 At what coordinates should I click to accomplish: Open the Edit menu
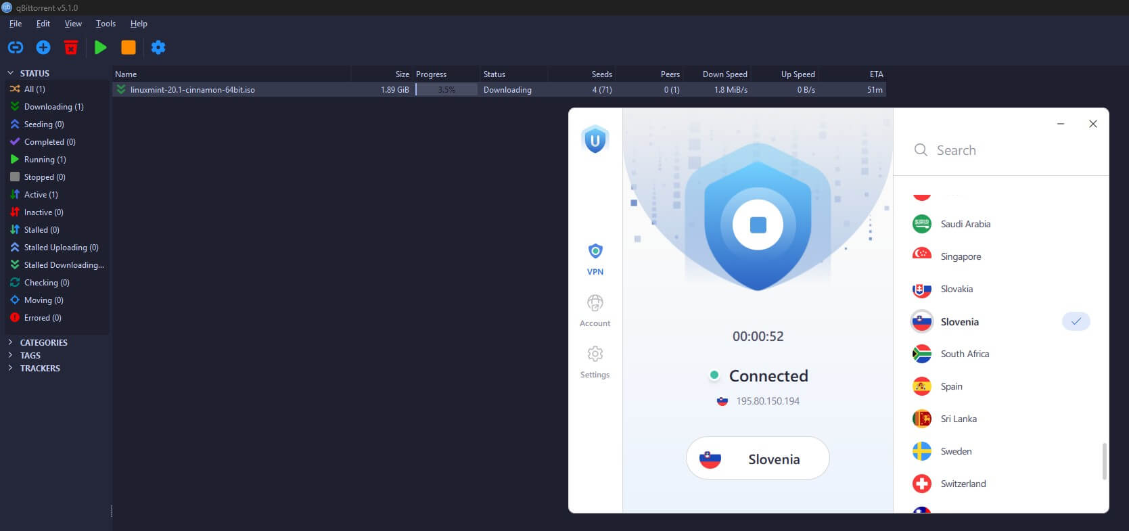(x=43, y=24)
